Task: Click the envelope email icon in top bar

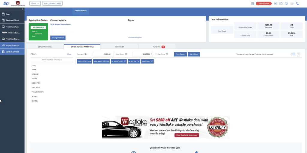Action: click(292, 4)
